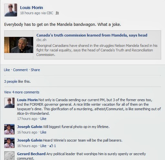Screen dimensions: 165x160
Task: Open the CBC article thumbnail image
Action: click(x=19, y=45)
